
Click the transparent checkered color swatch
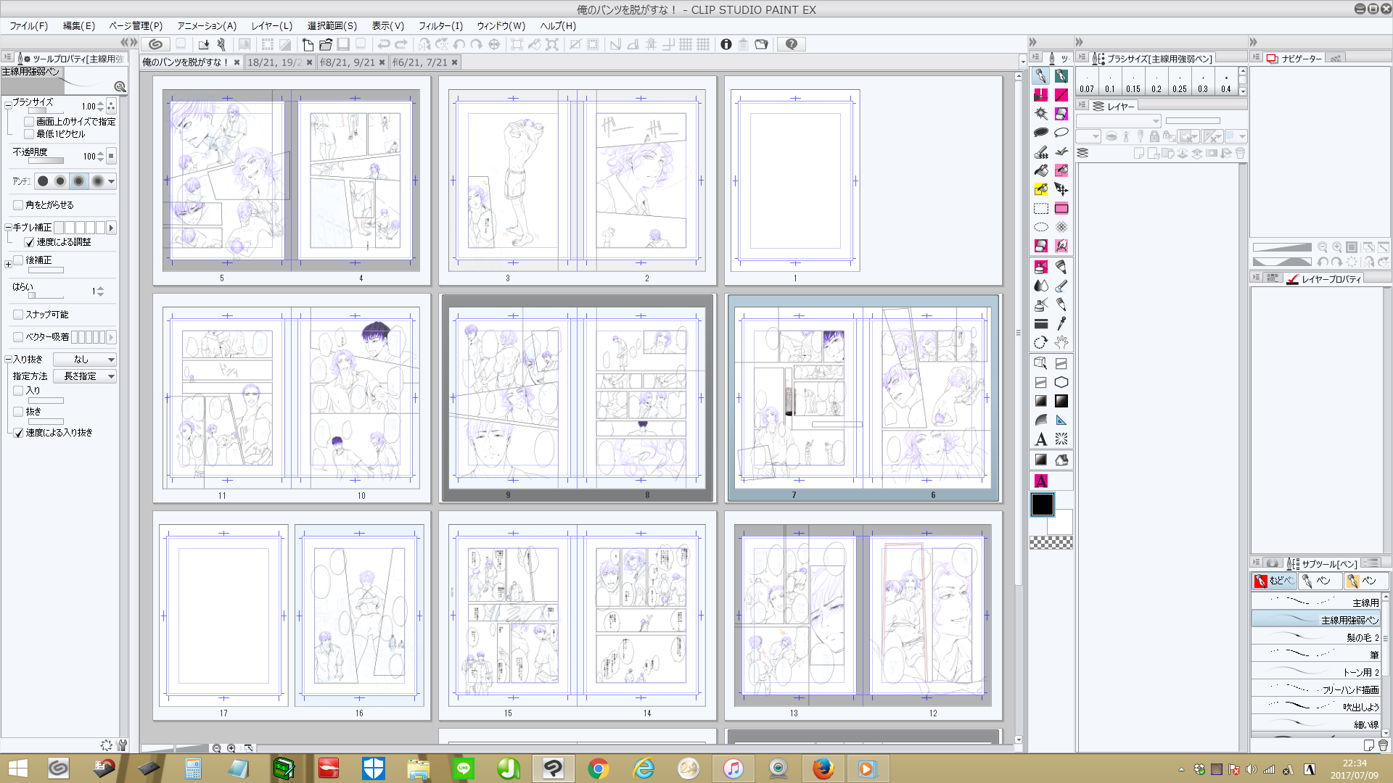coord(1051,542)
